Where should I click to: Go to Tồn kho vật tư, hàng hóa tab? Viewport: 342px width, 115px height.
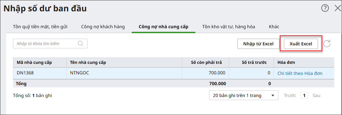pyautogui.click(x=229, y=27)
